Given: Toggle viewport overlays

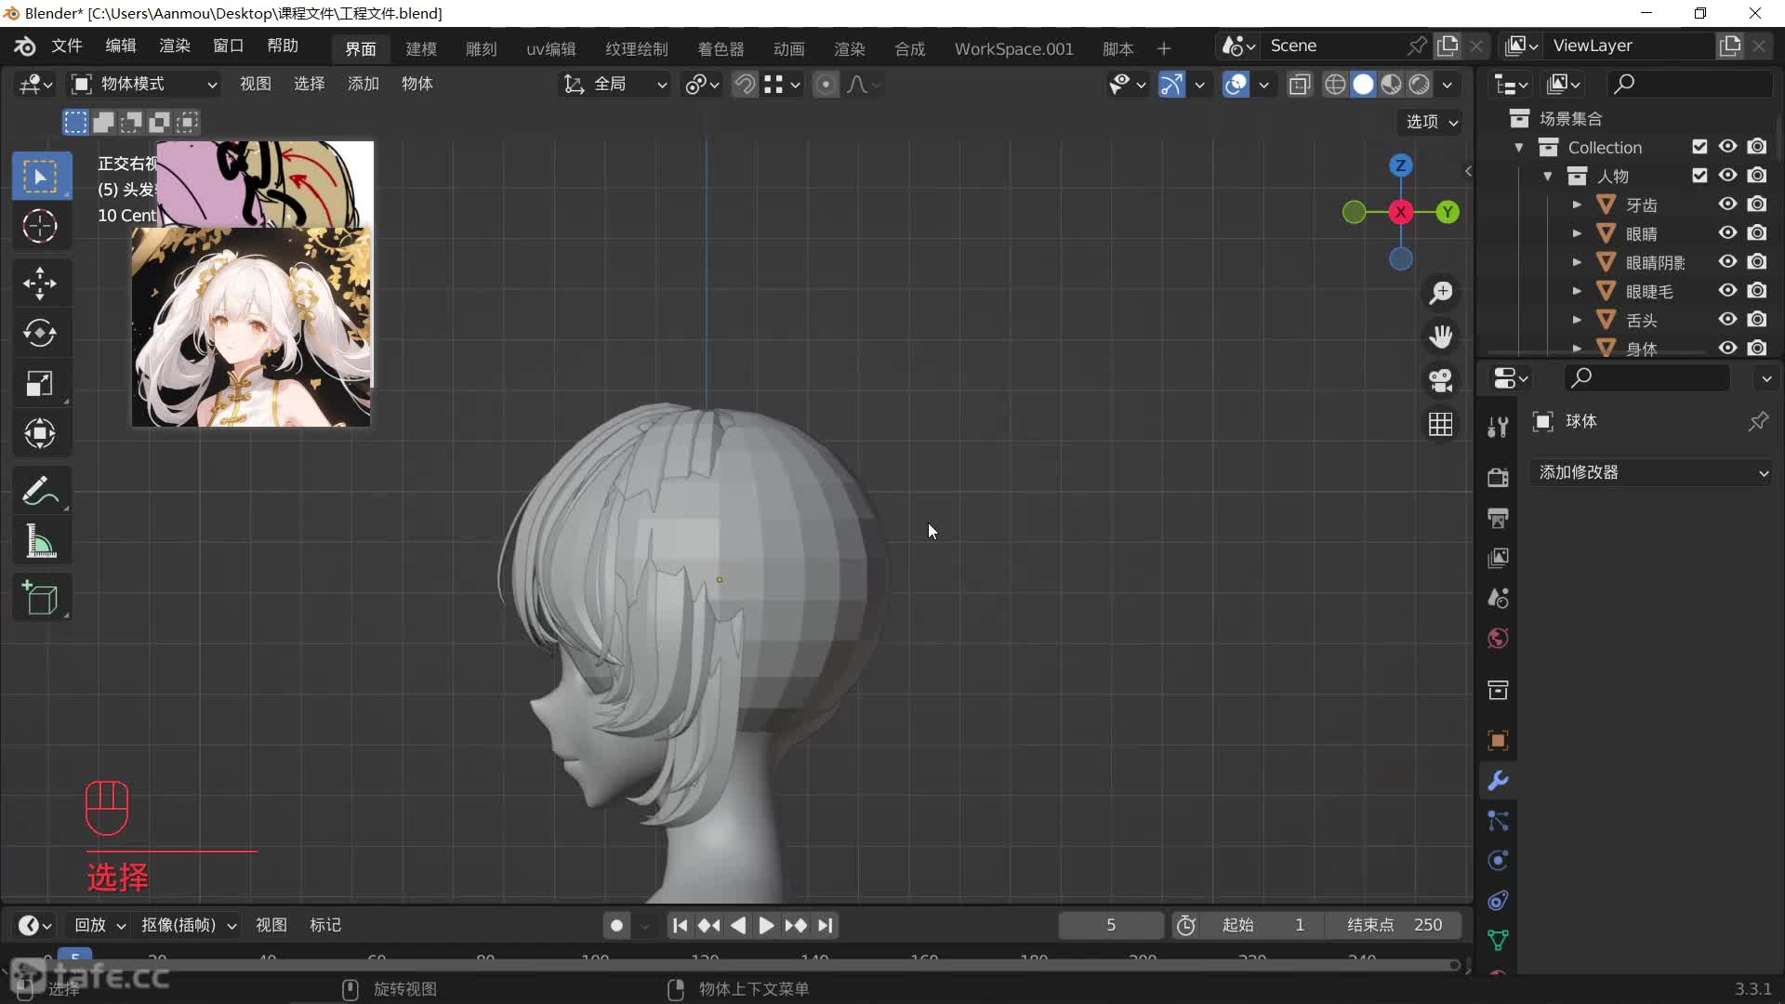Looking at the screenshot, I should coord(1236,85).
